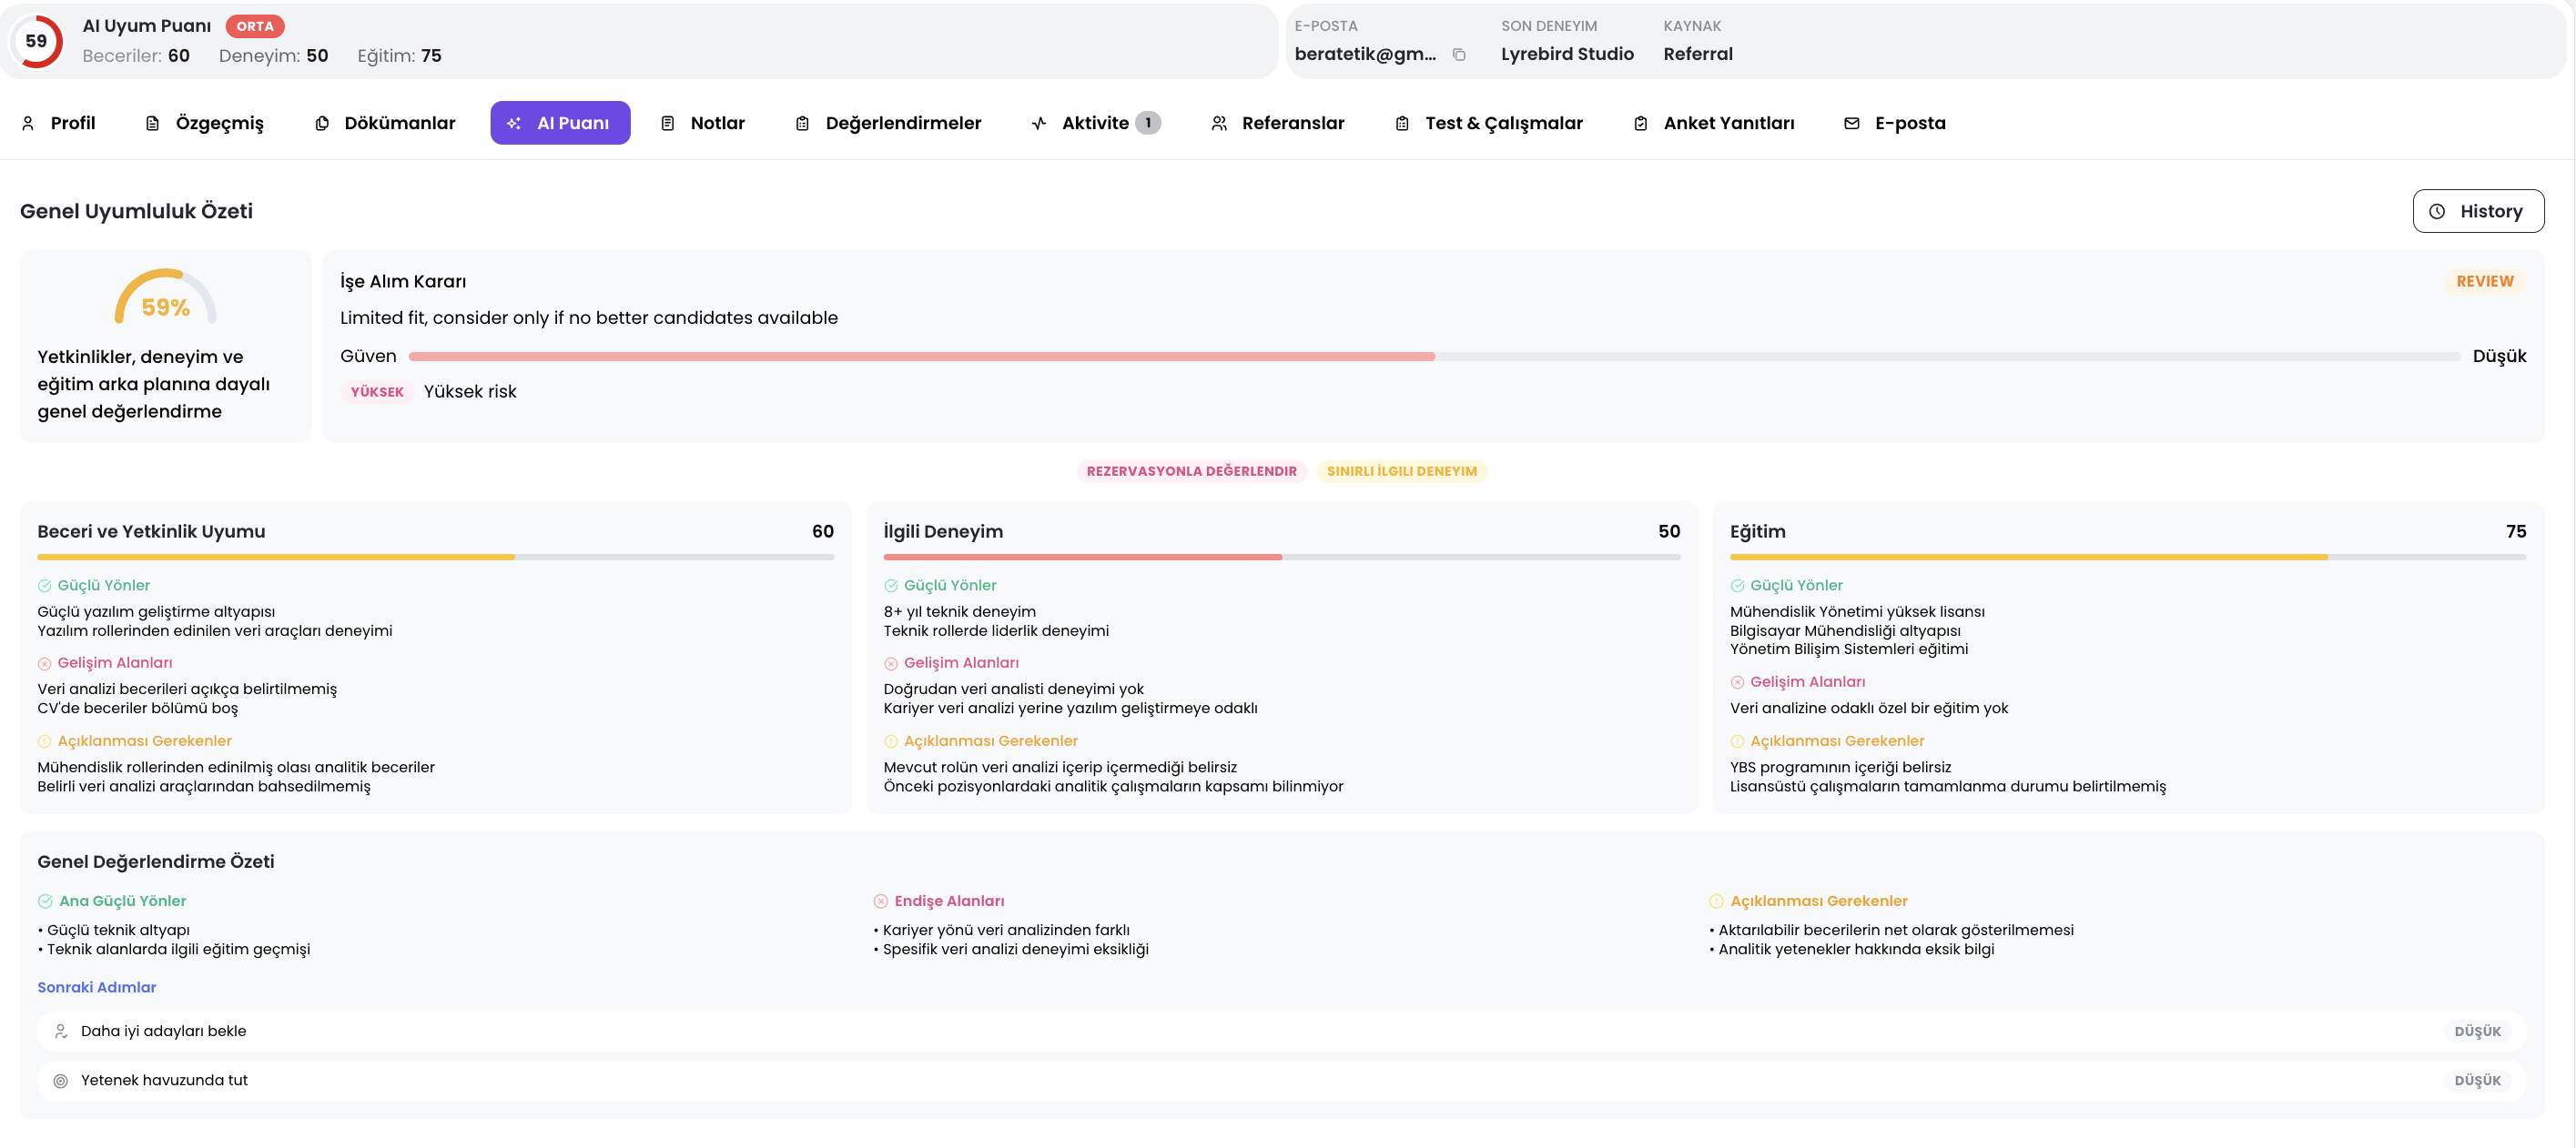
Task: Select the Referanslar tab
Action: click(x=1277, y=123)
